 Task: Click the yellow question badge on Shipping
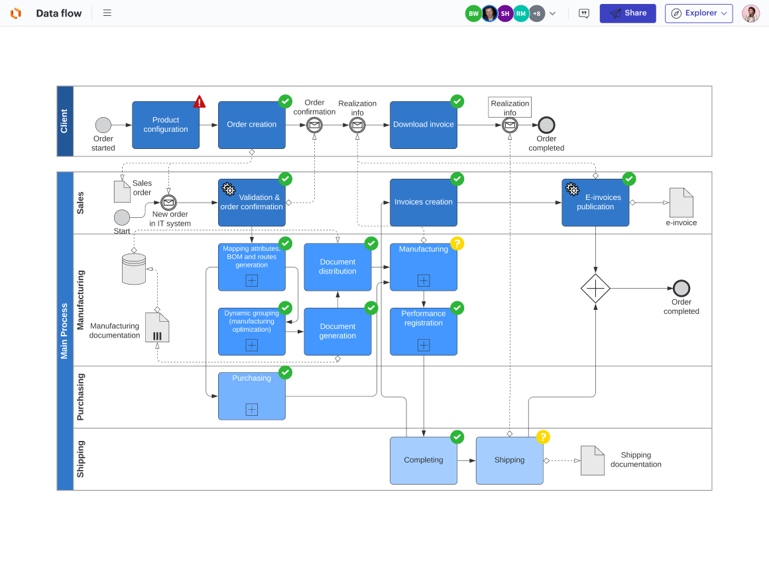tap(543, 437)
